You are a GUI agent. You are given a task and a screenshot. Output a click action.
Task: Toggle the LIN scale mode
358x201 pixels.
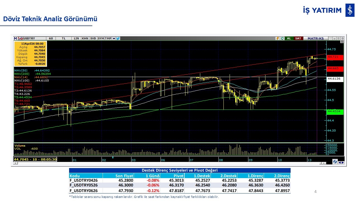pos(76,38)
